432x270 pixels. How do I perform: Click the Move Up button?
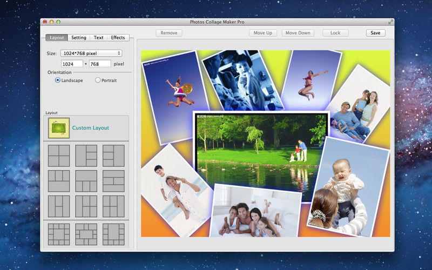263,33
